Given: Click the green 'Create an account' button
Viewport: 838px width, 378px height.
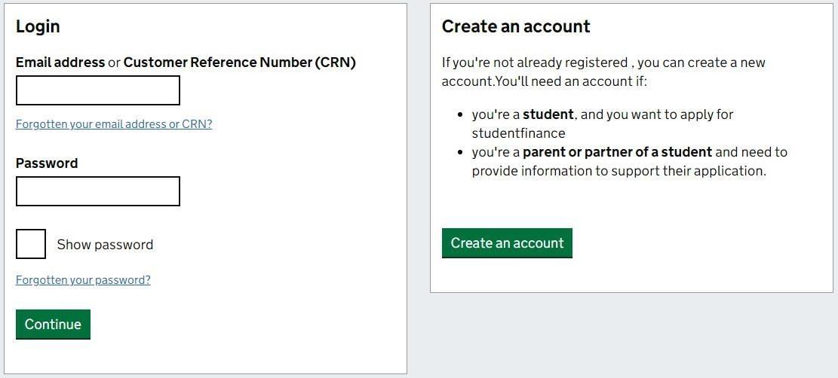Looking at the screenshot, I should pyautogui.click(x=507, y=243).
